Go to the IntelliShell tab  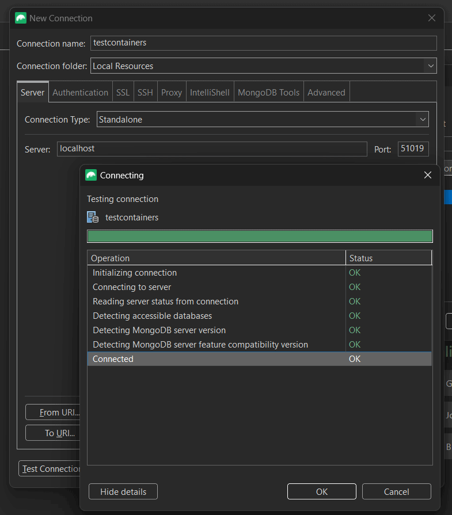pyautogui.click(x=210, y=93)
